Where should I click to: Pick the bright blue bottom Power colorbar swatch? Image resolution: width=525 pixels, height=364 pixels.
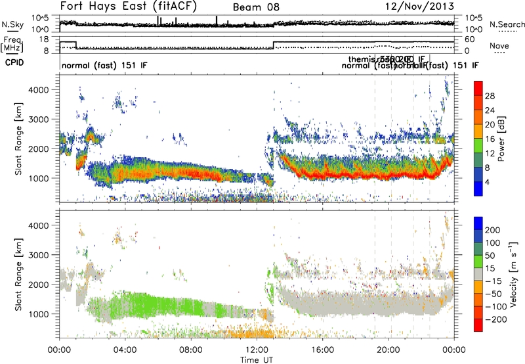[x=478, y=189]
